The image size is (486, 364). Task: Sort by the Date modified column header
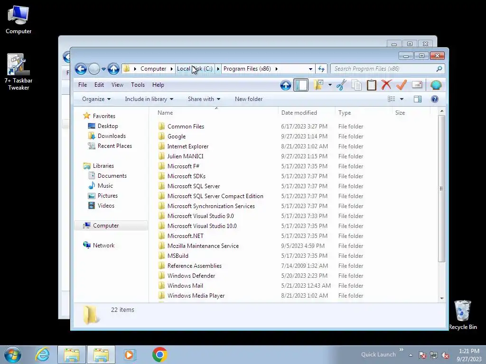(x=307, y=113)
